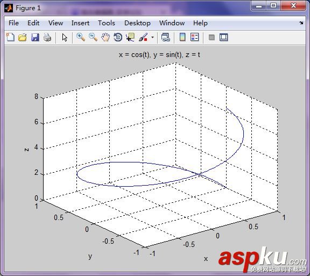The width and height of the screenshot is (310, 276).
Task: Open the View menu
Action: click(56, 23)
